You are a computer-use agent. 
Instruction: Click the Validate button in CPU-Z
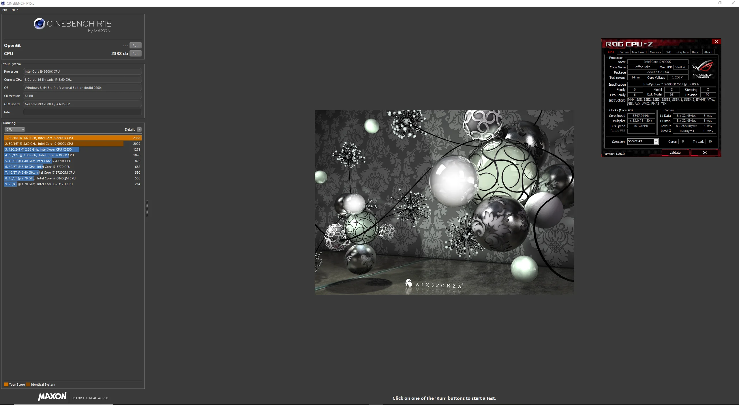pyautogui.click(x=675, y=153)
